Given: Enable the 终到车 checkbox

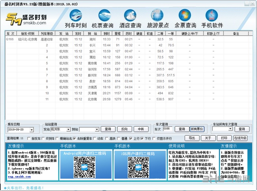Looking at the screenshot, I should click(43, 139).
